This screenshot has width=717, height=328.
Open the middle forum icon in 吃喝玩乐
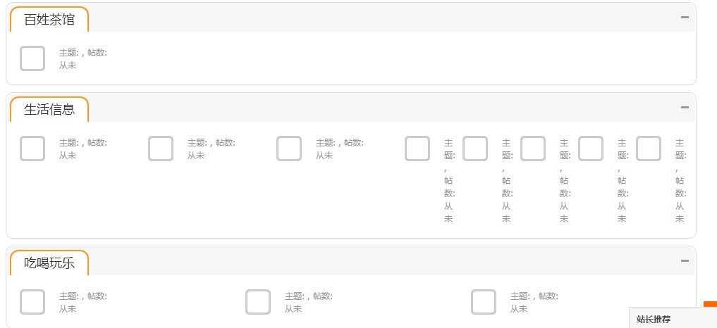pos(258,302)
